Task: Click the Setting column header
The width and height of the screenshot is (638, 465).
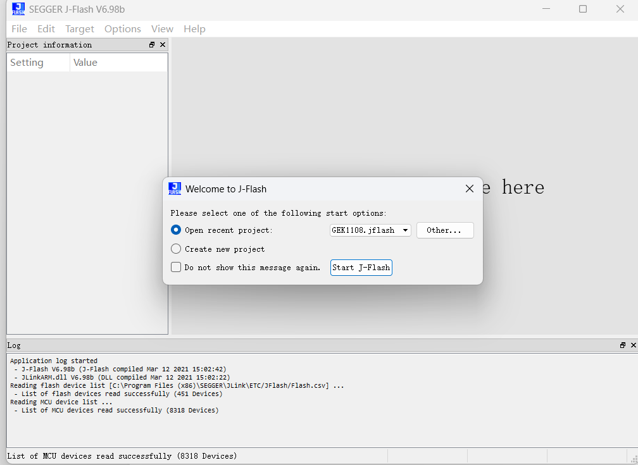Action: (x=39, y=62)
